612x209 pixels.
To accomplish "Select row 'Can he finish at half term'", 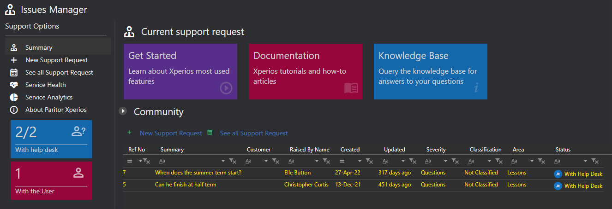I will pos(363,185).
